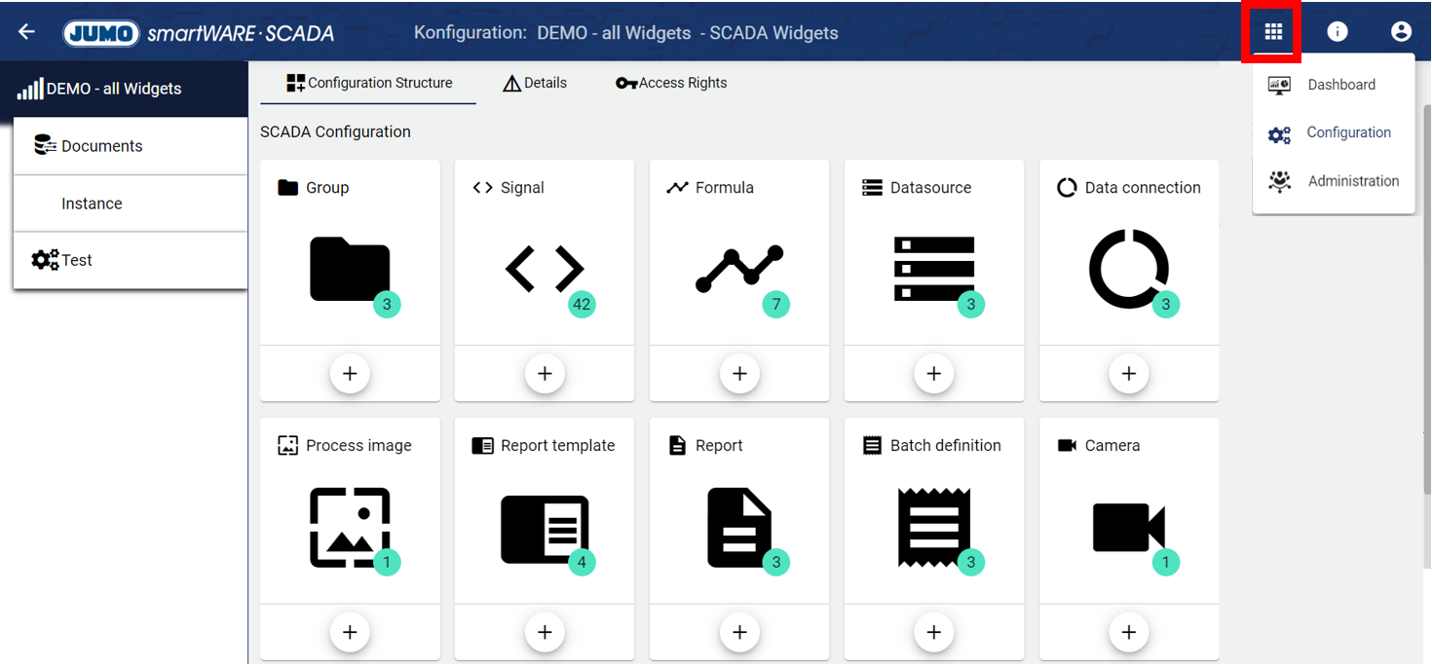Click the info circle icon
The width and height of the screenshot is (1432, 667).
(x=1337, y=32)
